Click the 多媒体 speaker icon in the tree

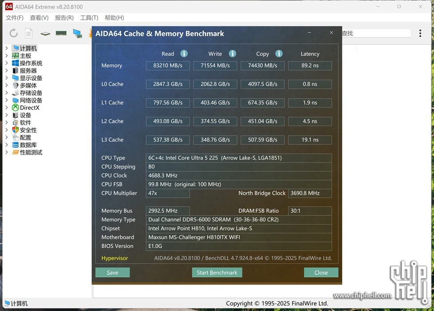pos(15,85)
